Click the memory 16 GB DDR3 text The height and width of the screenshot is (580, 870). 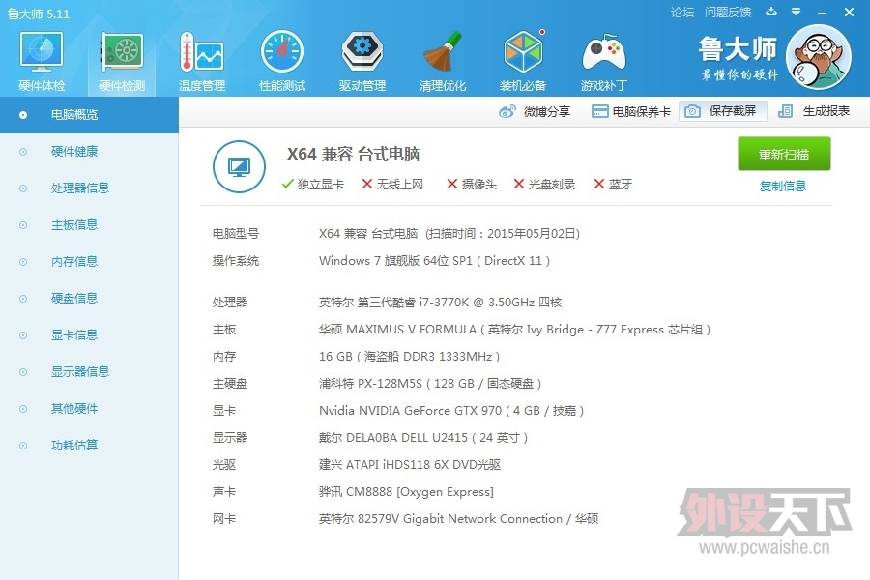tap(410, 357)
